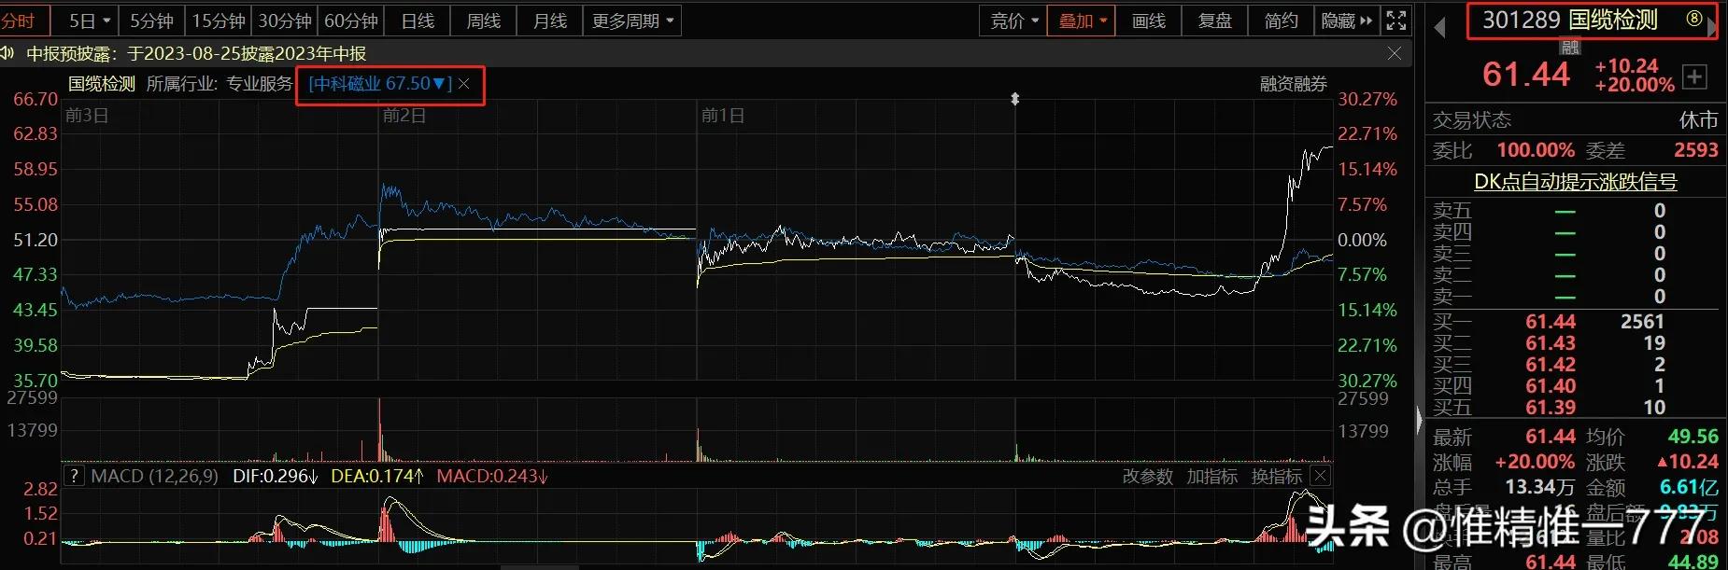The height and width of the screenshot is (570, 1728).
Task: Click the 最低 44.89 value
Action: tap(1693, 561)
